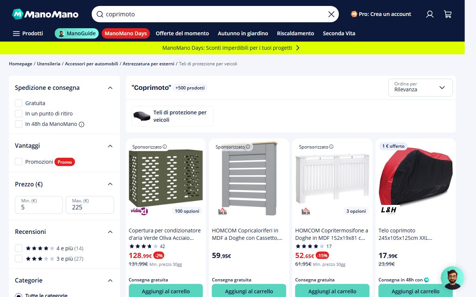
Task: Add the air conditioner cover to cart
Action: click(166, 291)
